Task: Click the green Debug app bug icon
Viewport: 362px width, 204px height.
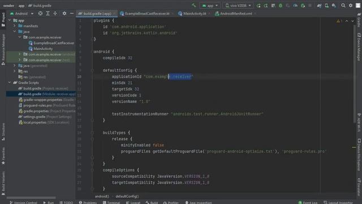Action: 281,6
